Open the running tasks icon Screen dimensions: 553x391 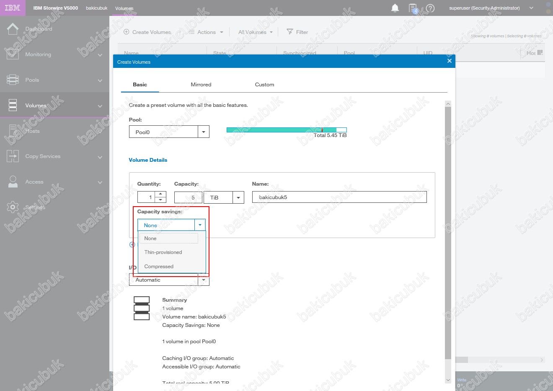pyautogui.click(x=413, y=8)
